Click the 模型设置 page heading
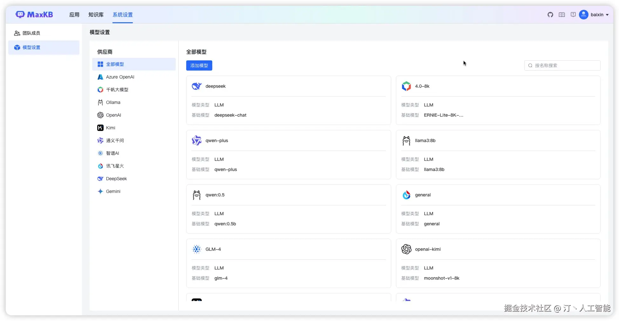619x321 pixels. coord(100,32)
